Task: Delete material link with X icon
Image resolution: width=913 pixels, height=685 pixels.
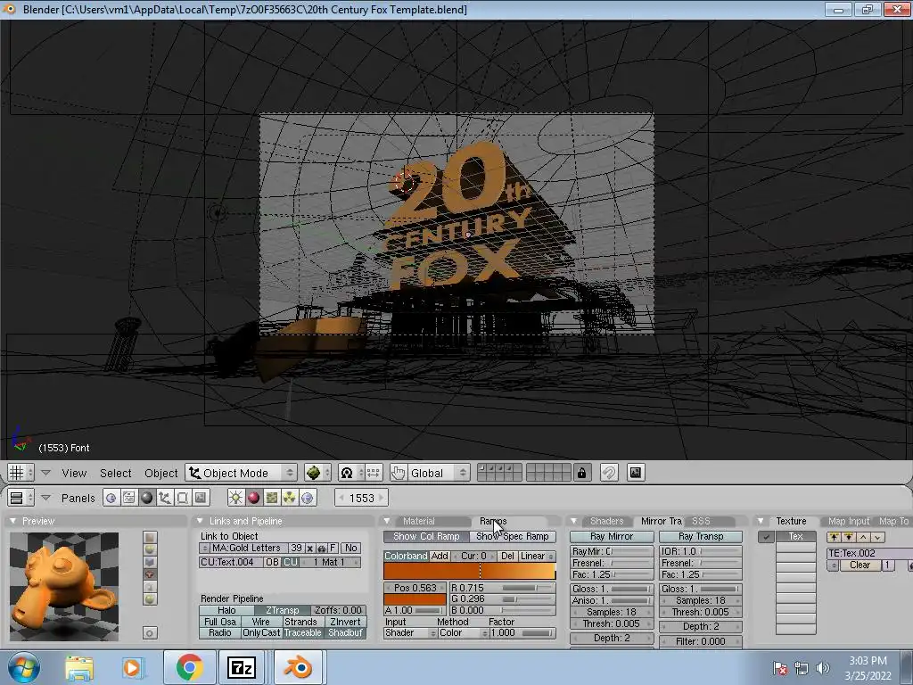Action: point(309,549)
